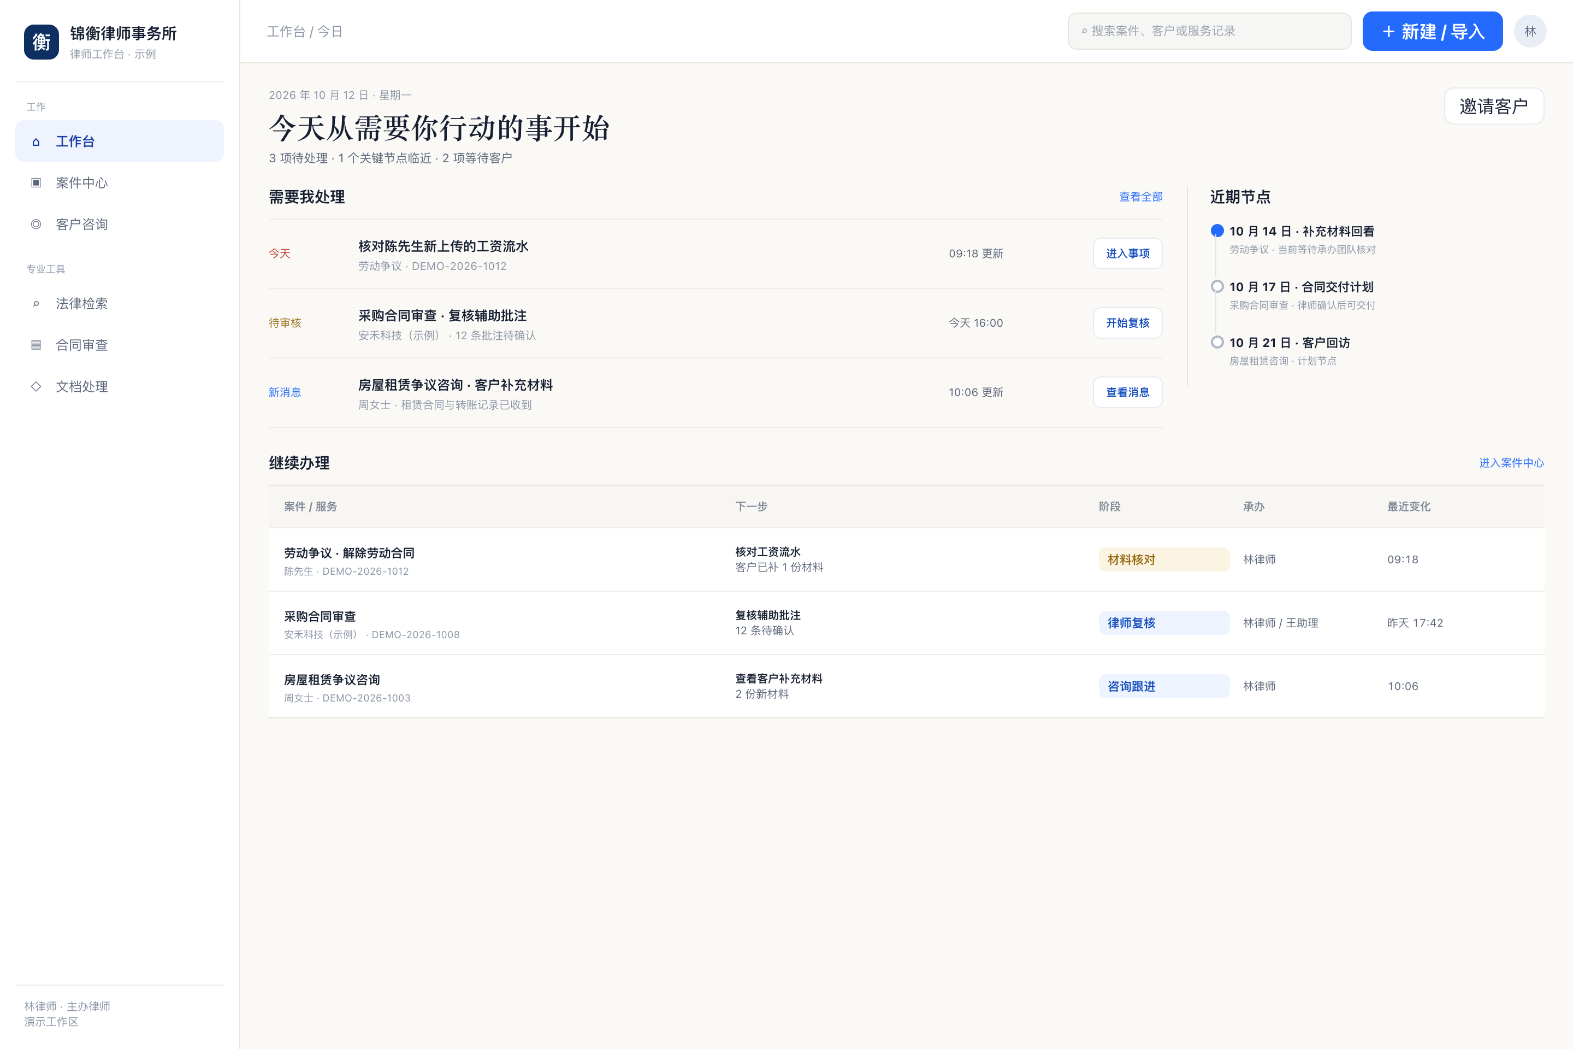Click the 律师复核 stage badge
Screen dimensions: 1573x1049
coord(1164,623)
